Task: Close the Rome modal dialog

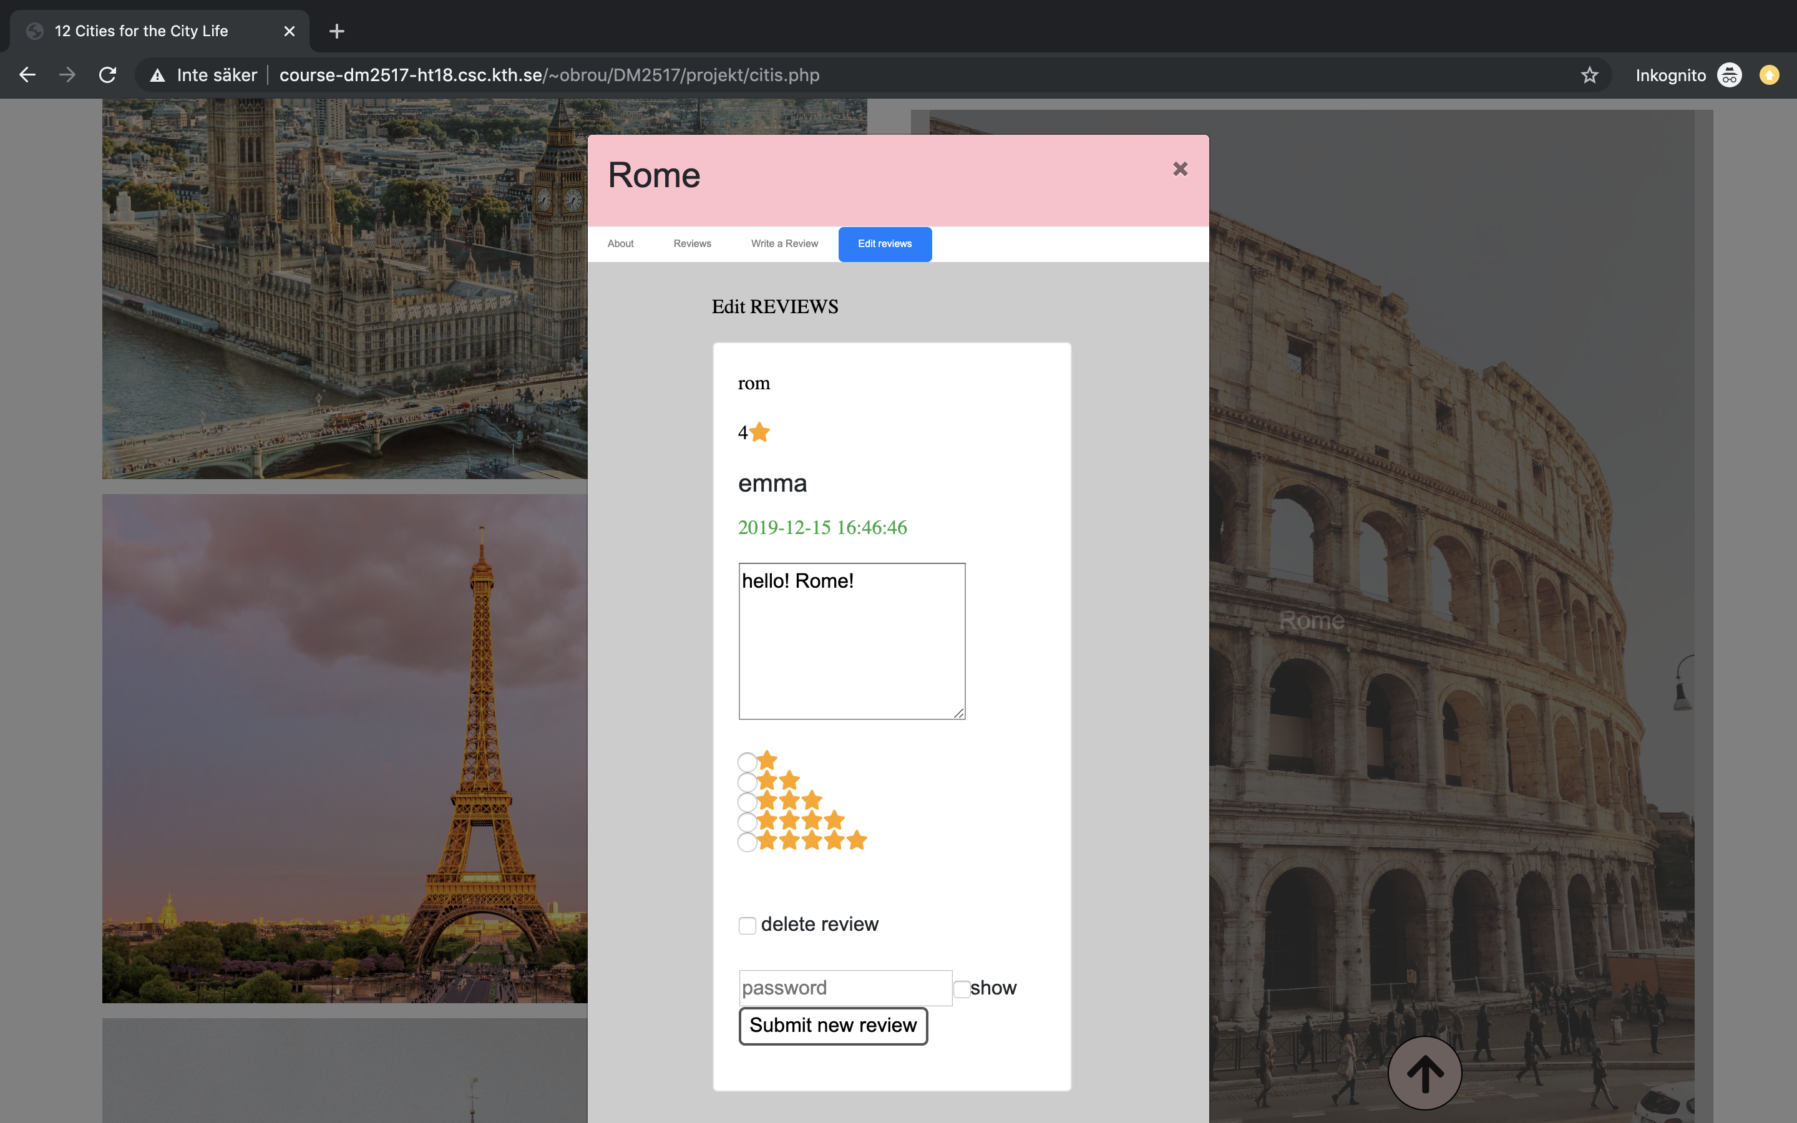Action: coord(1180,169)
